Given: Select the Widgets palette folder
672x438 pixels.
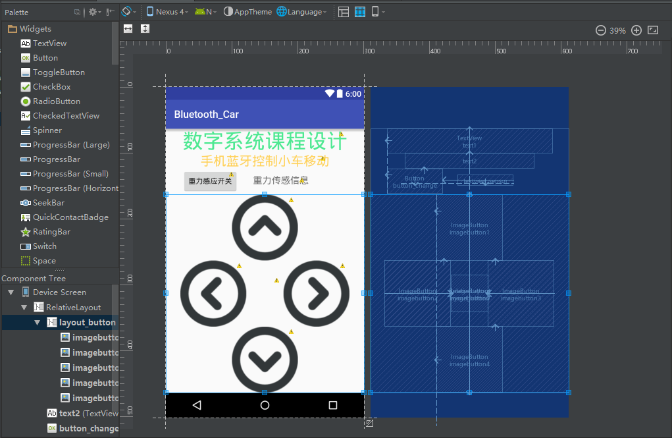Looking at the screenshot, I should click(x=30, y=29).
